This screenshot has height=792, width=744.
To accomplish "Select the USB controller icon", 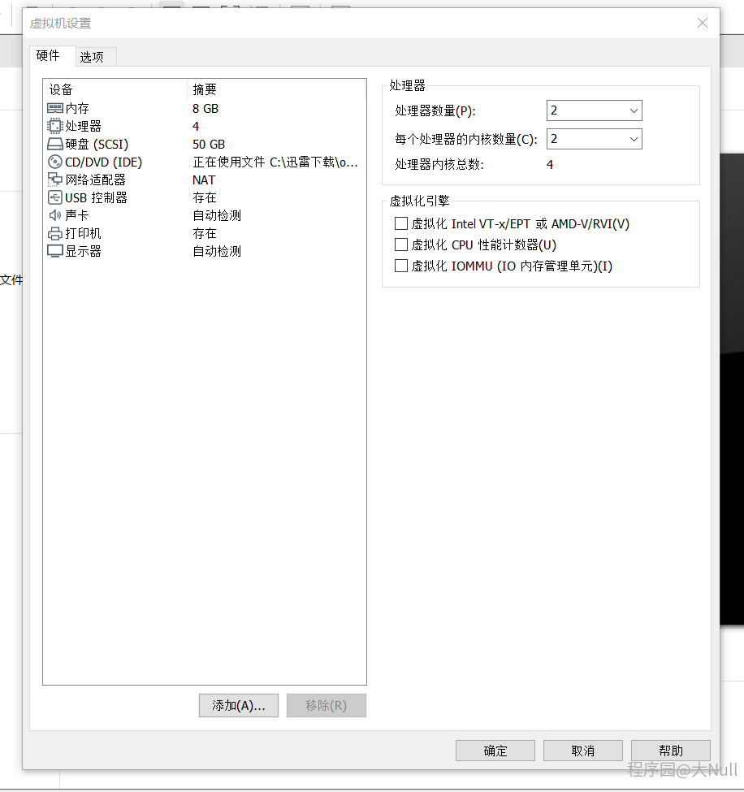I will tap(55, 198).
